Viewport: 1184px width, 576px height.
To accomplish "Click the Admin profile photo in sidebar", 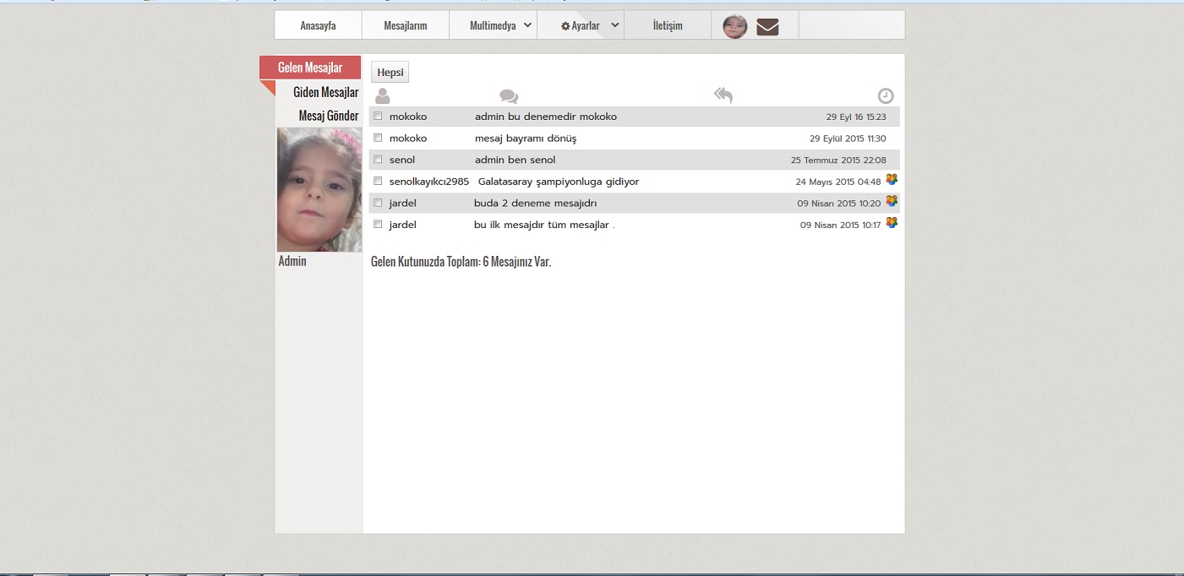I will click(319, 189).
